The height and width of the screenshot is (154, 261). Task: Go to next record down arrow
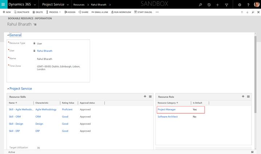click(247, 12)
